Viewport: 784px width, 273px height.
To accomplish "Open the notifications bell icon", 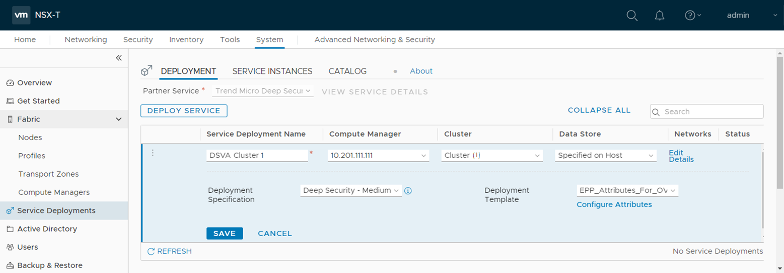I will coord(660,15).
